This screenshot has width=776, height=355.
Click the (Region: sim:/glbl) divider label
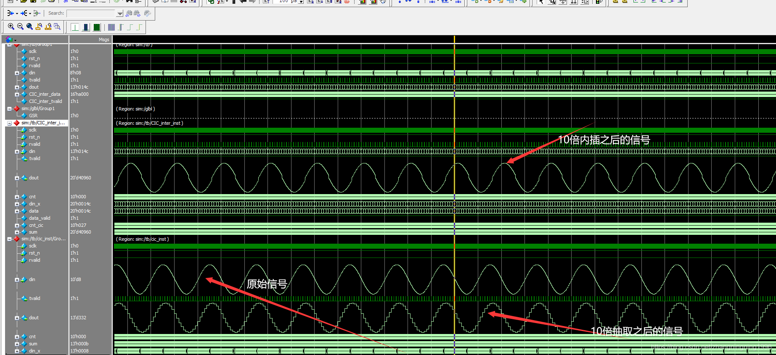pyautogui.click(x=135, y=109)
